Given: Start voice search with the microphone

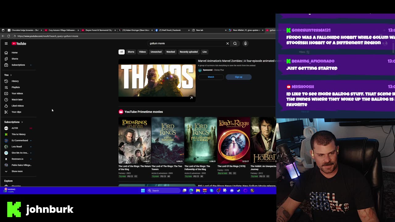Looking at the screenshot, I should pos(245,43).
